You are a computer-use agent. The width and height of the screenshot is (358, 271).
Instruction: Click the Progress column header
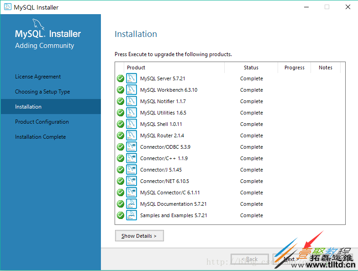click(x=294, y=68)
